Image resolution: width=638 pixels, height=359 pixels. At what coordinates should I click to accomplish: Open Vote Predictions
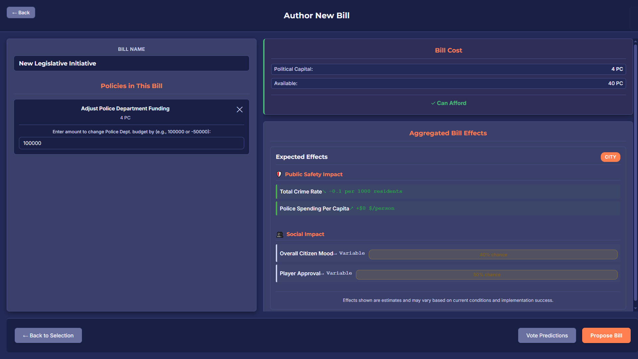point(547,335)
